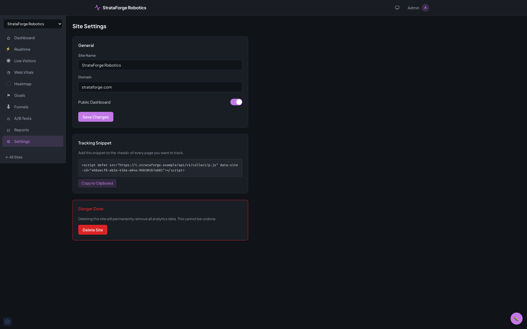Click the monitor theme icon in header
The image size is (527, 329).
click(x=397, y=8)
